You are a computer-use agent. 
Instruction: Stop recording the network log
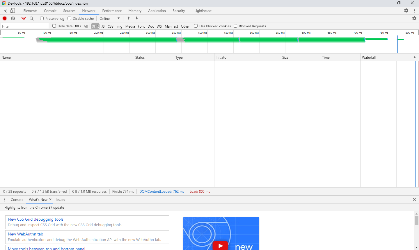click(4, 18)
